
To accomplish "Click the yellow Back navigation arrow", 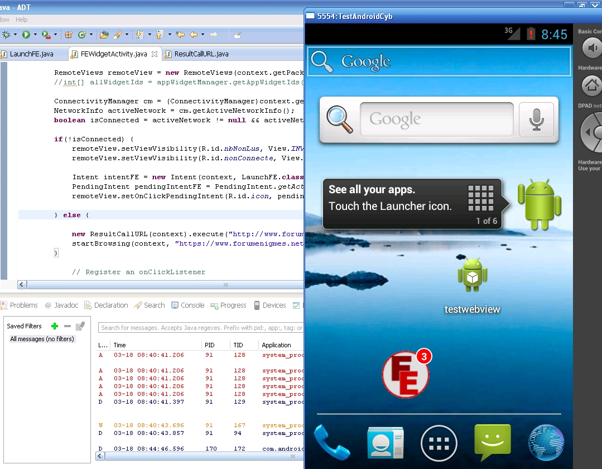I will click(x=194, y=35).
